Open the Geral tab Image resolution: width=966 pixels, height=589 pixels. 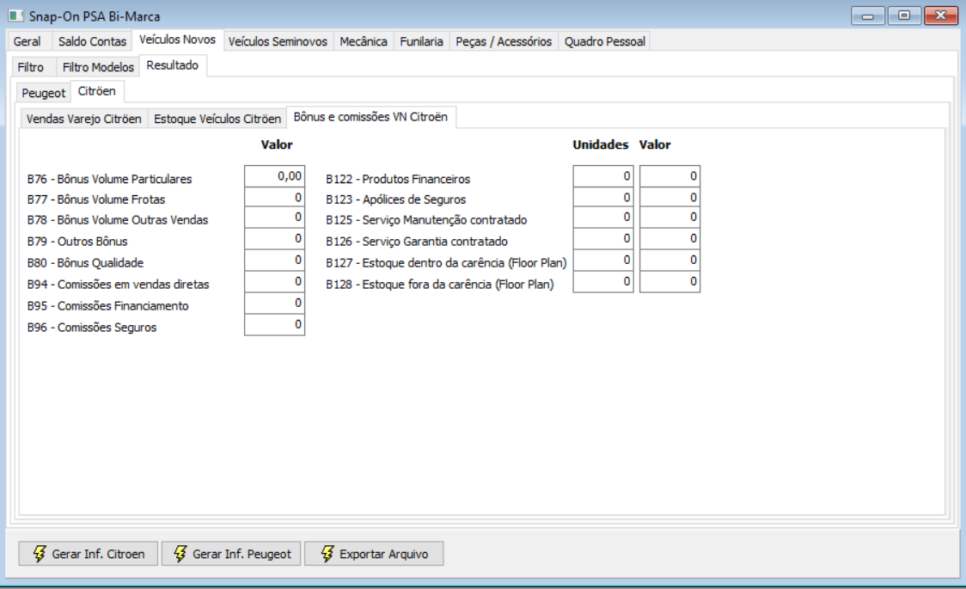[28, 41]
